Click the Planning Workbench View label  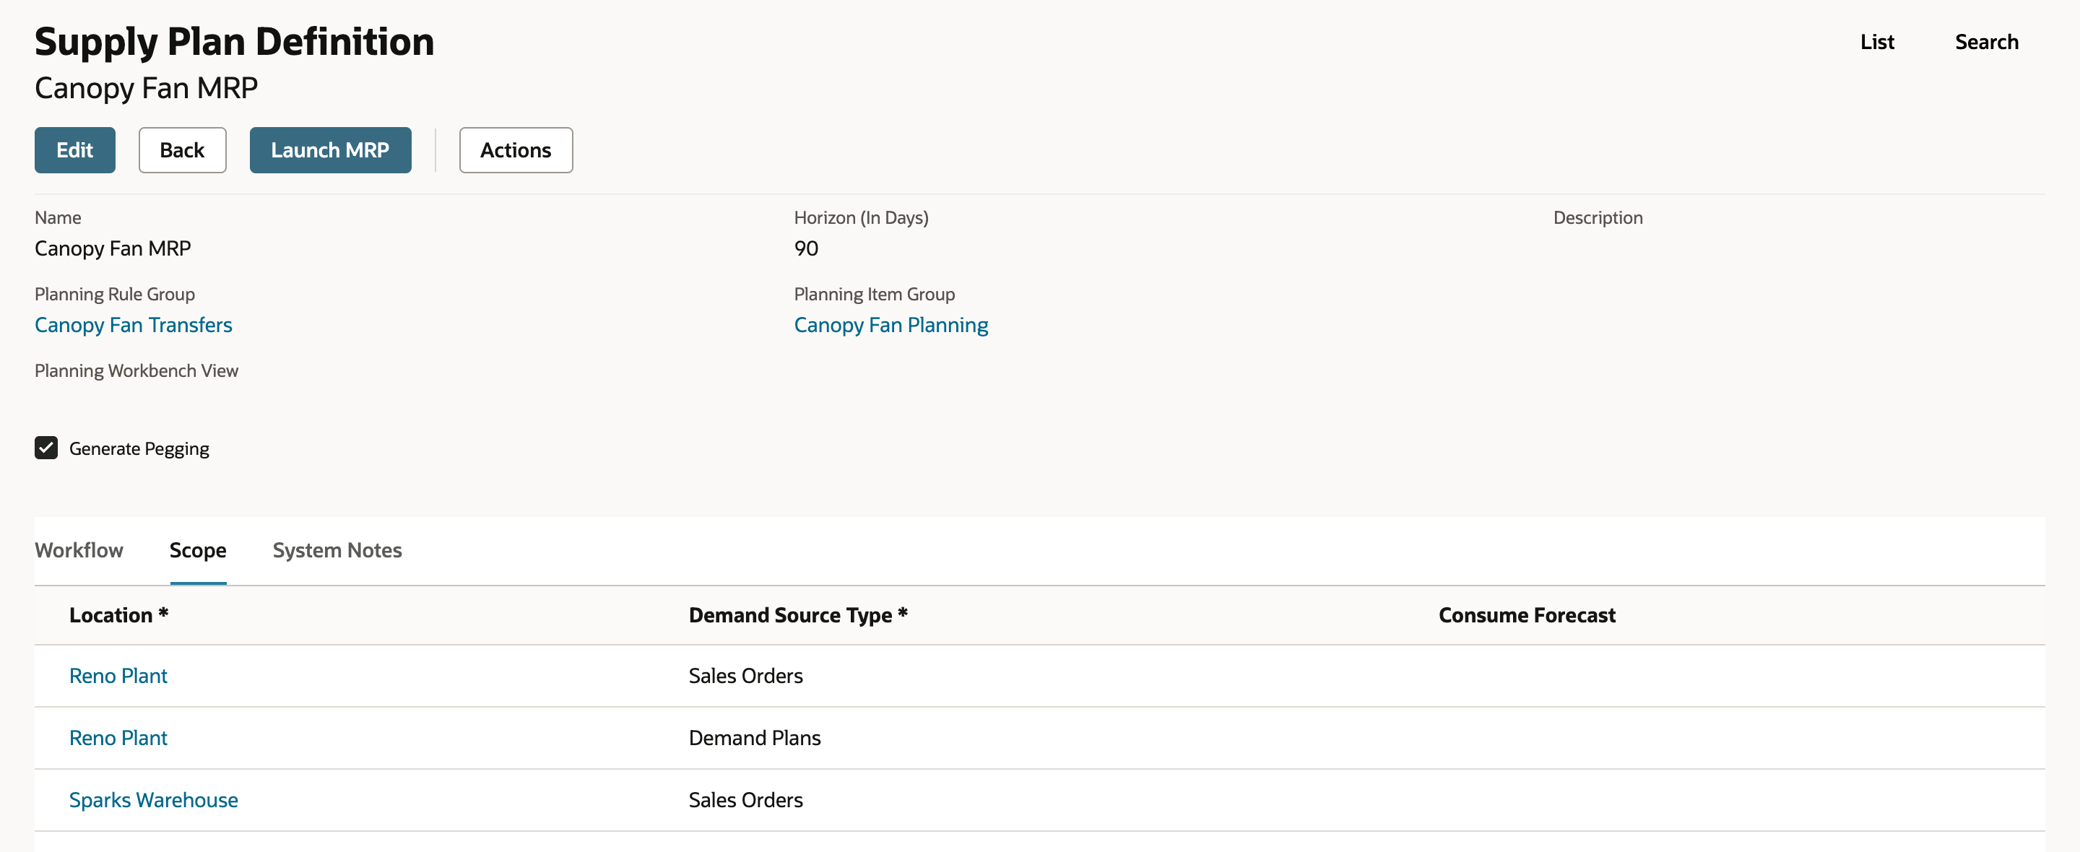136,370
